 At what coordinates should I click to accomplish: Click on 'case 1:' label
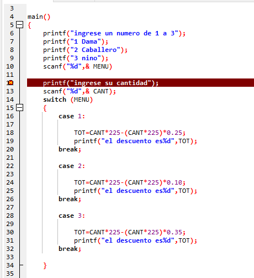[72, 116]
